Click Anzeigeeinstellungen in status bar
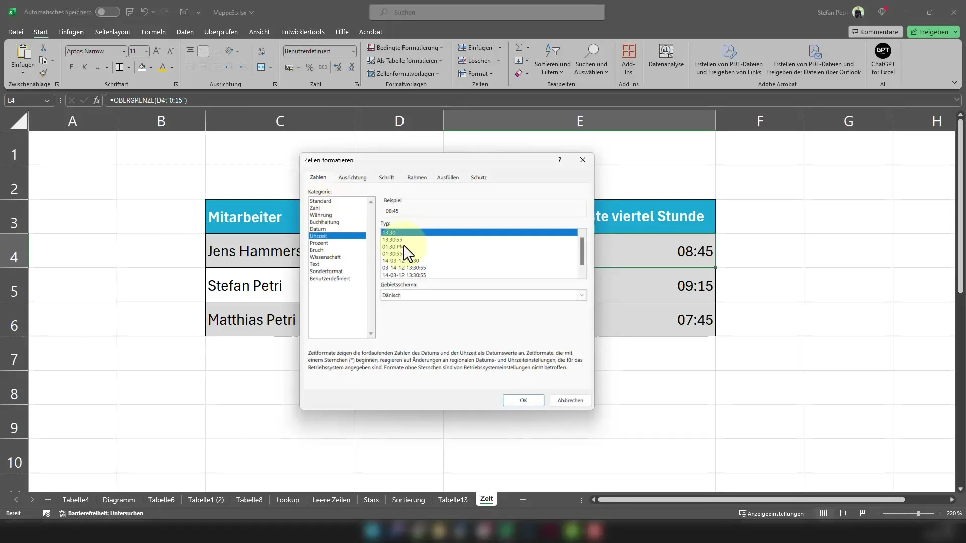The height and width of the screenshot is (543, 966). pos(771,513)
